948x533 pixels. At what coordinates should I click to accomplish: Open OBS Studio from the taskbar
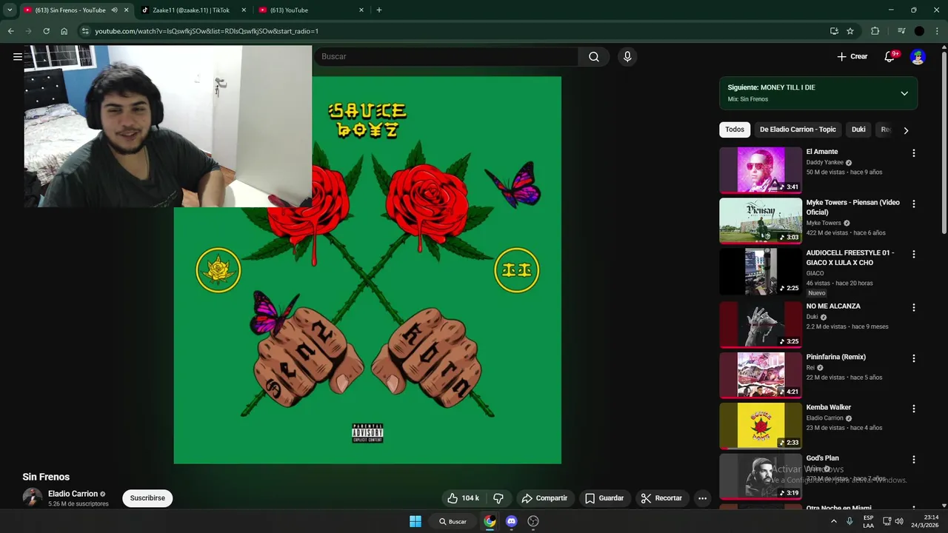point(533,521)
